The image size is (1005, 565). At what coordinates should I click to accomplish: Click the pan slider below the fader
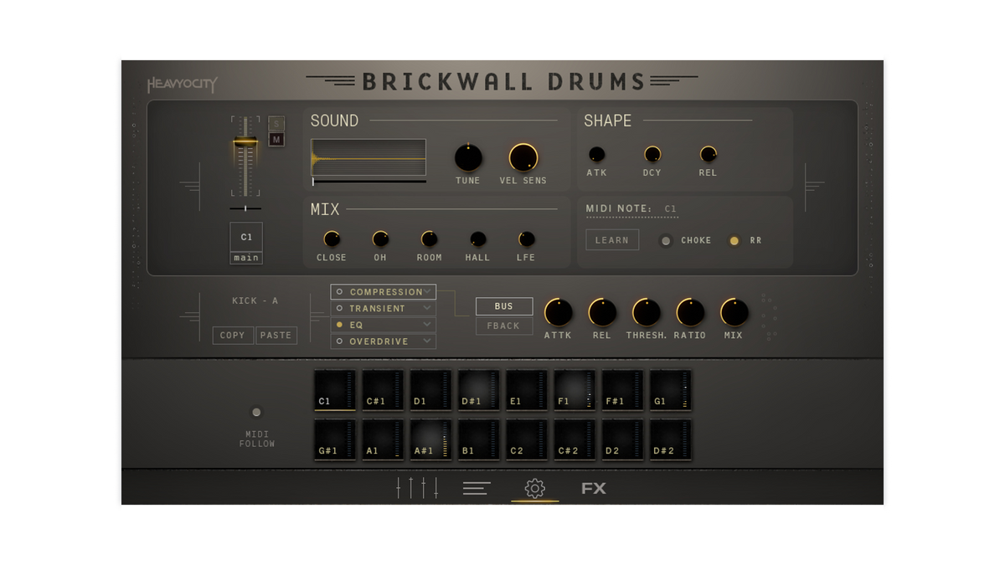tap(245, 208)
